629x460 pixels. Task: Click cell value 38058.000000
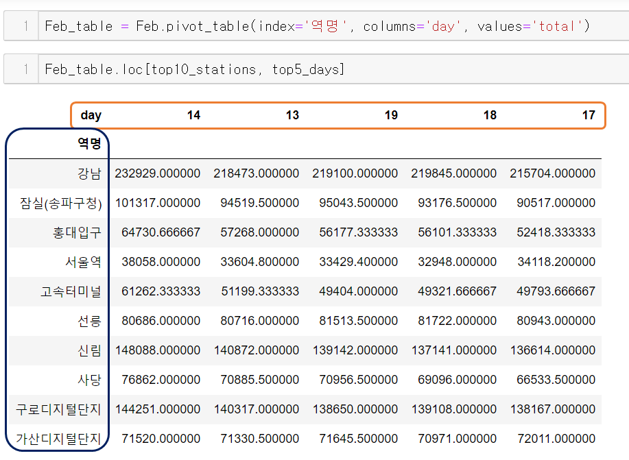161,262
